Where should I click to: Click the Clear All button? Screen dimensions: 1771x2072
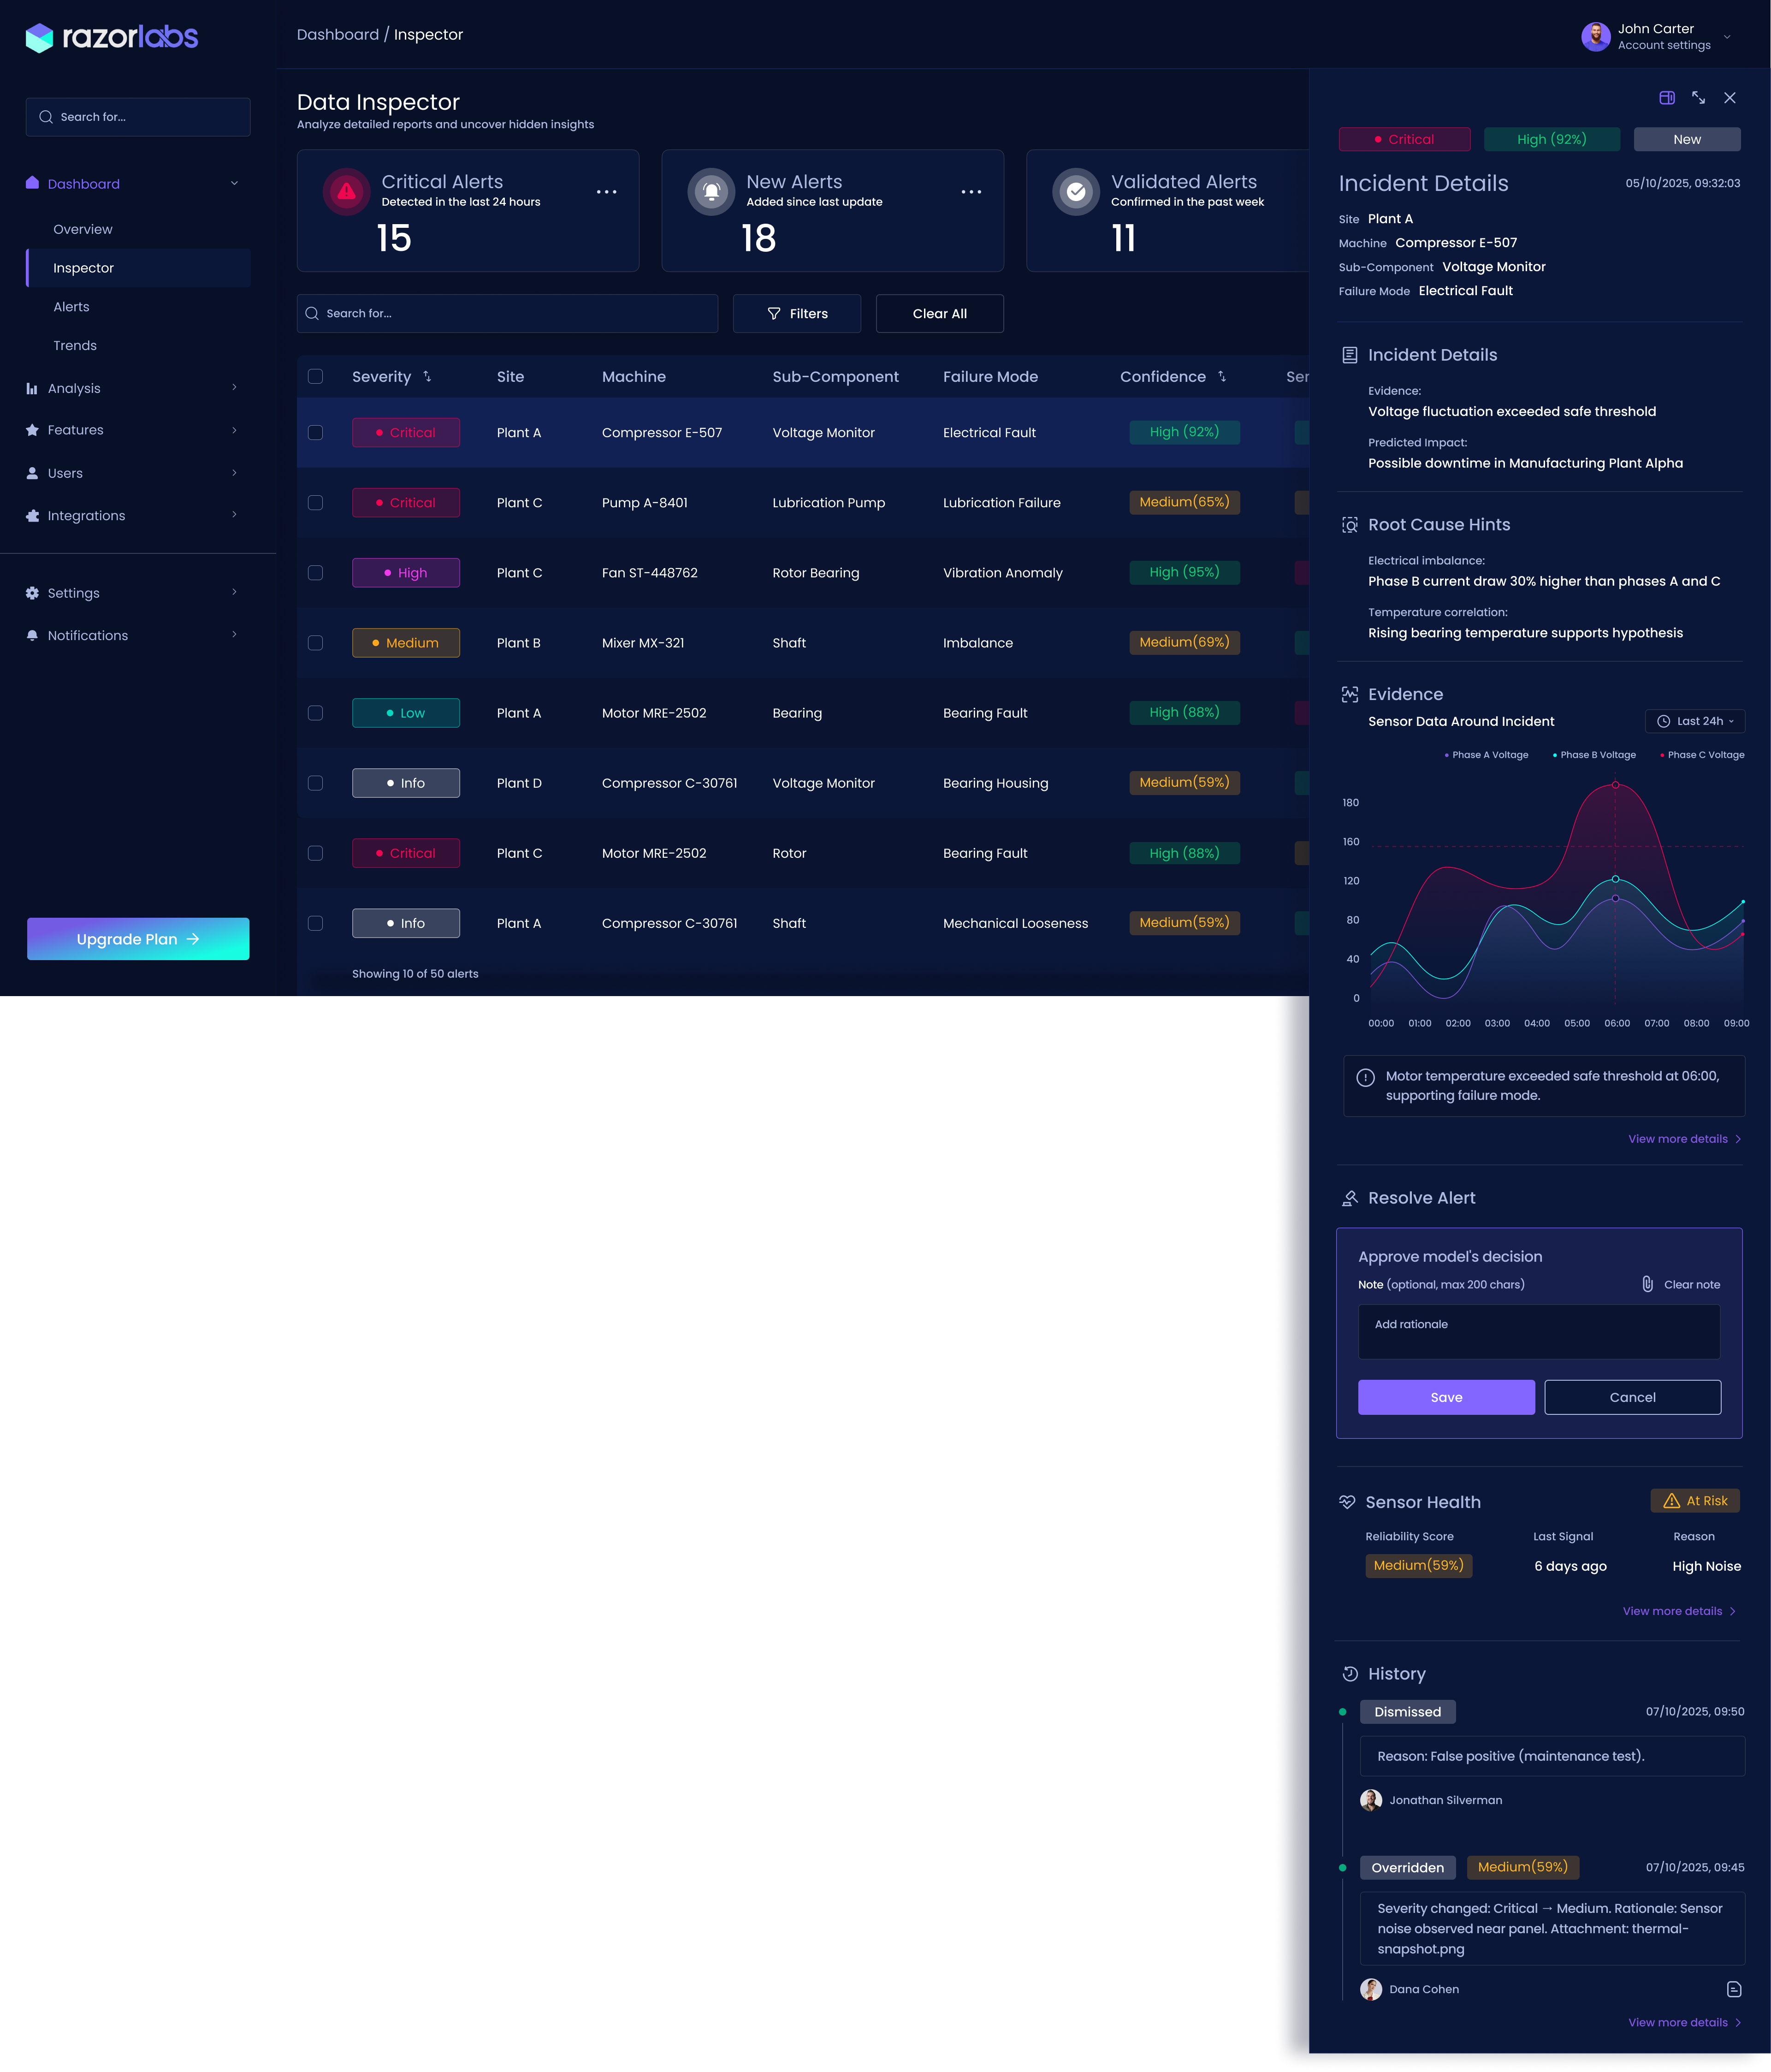[x=940, y=314]
